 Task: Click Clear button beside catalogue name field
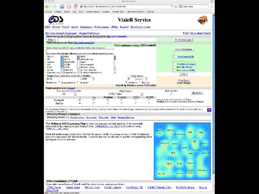(51, 40)
